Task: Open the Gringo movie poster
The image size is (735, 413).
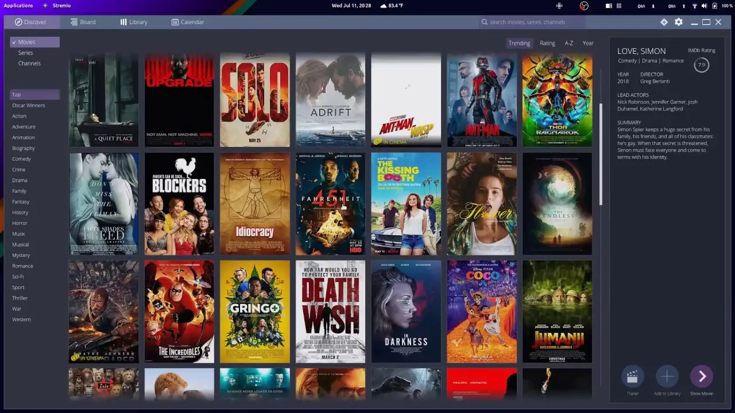Action: pos(255,311)
